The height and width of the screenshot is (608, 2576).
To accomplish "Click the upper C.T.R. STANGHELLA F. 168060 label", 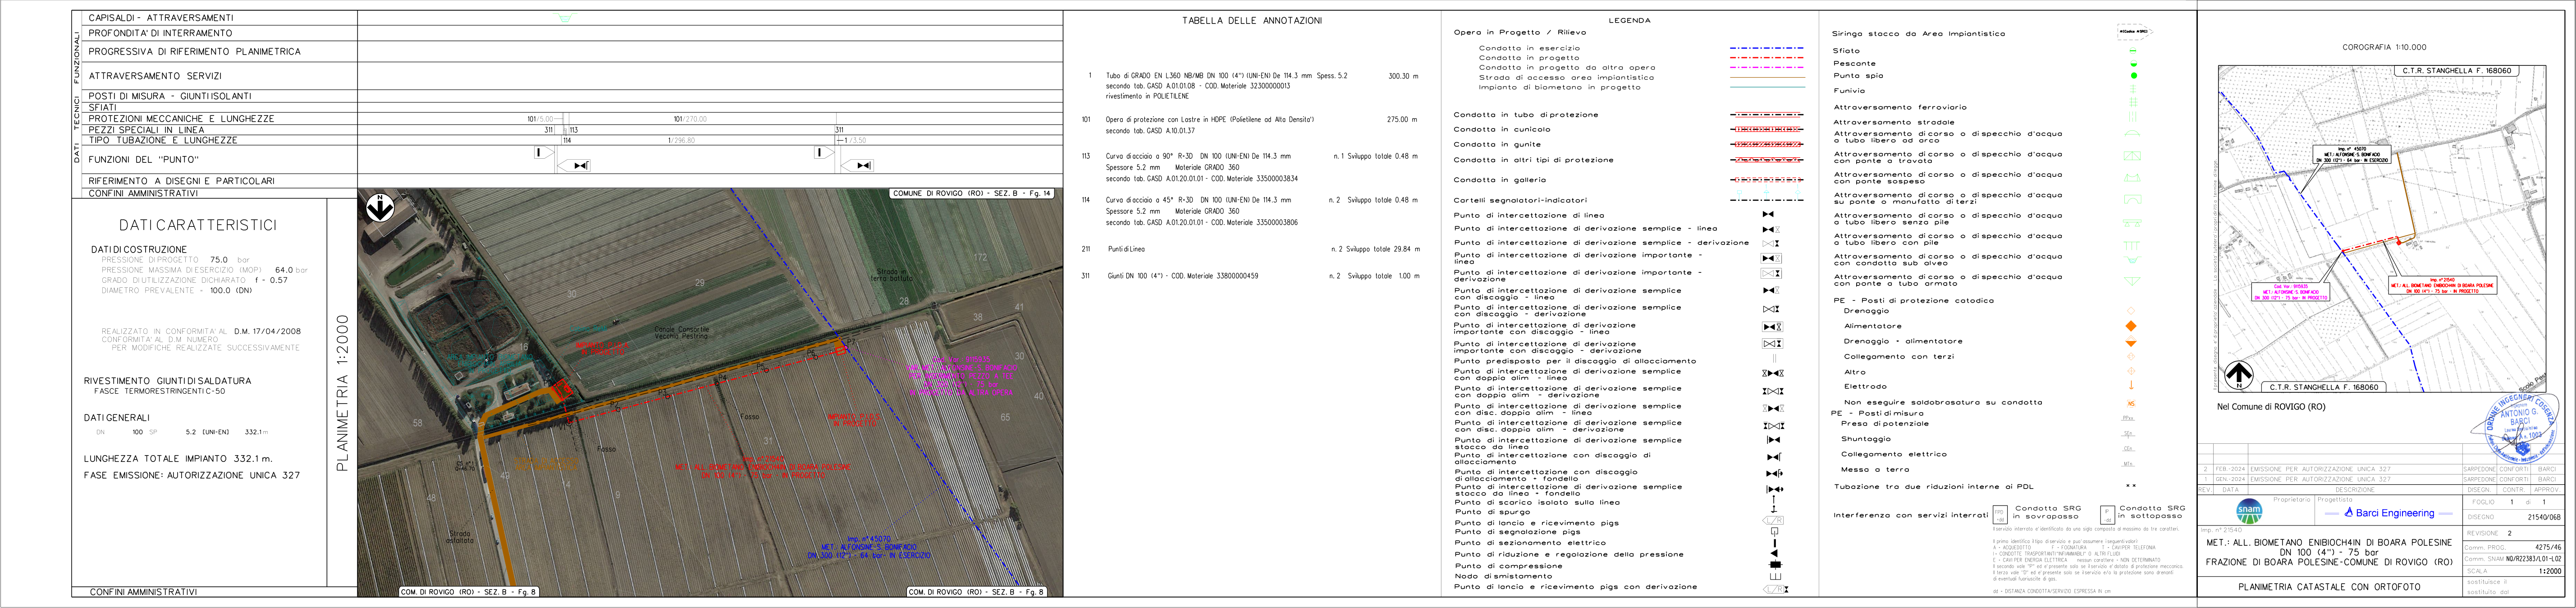I will click(2456, 71).
